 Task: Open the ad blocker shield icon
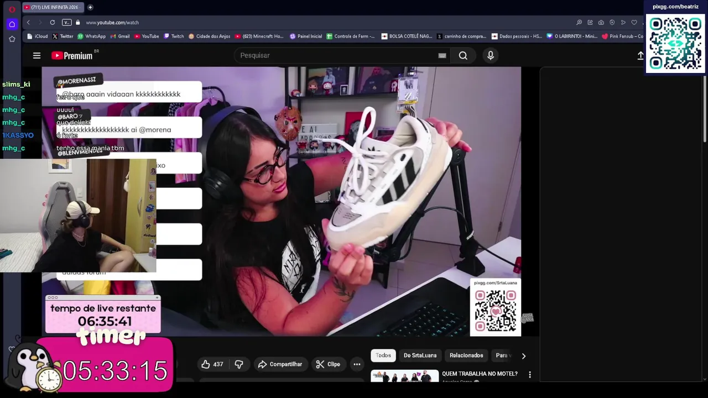[612, 22]
